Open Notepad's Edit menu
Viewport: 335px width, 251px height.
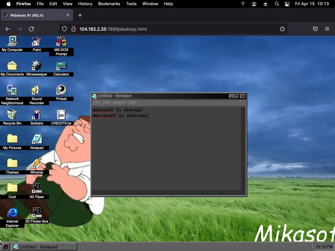point(106,102)
